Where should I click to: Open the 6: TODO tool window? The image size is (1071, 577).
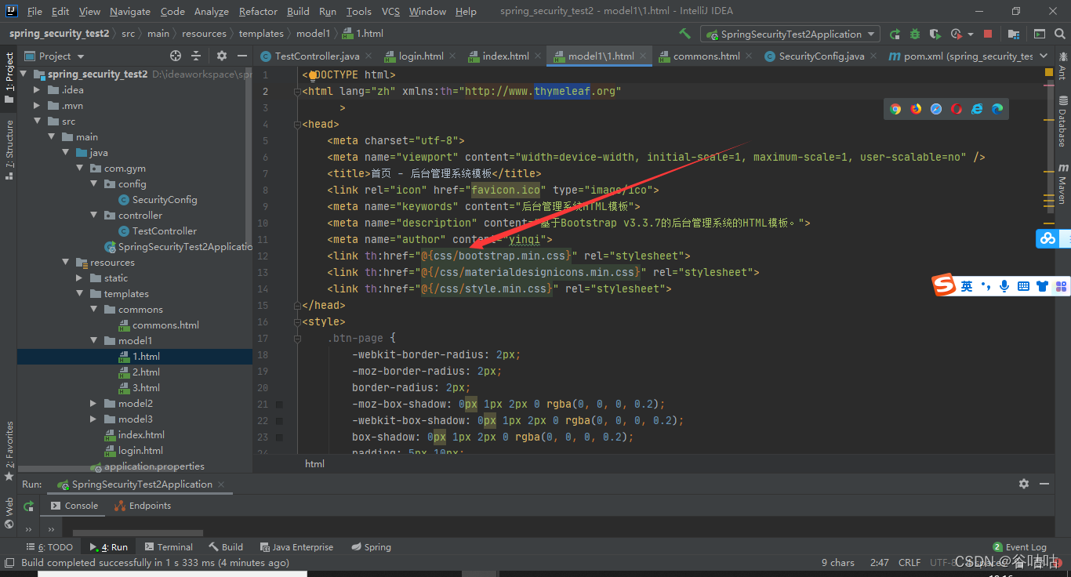tap(49, 547)
